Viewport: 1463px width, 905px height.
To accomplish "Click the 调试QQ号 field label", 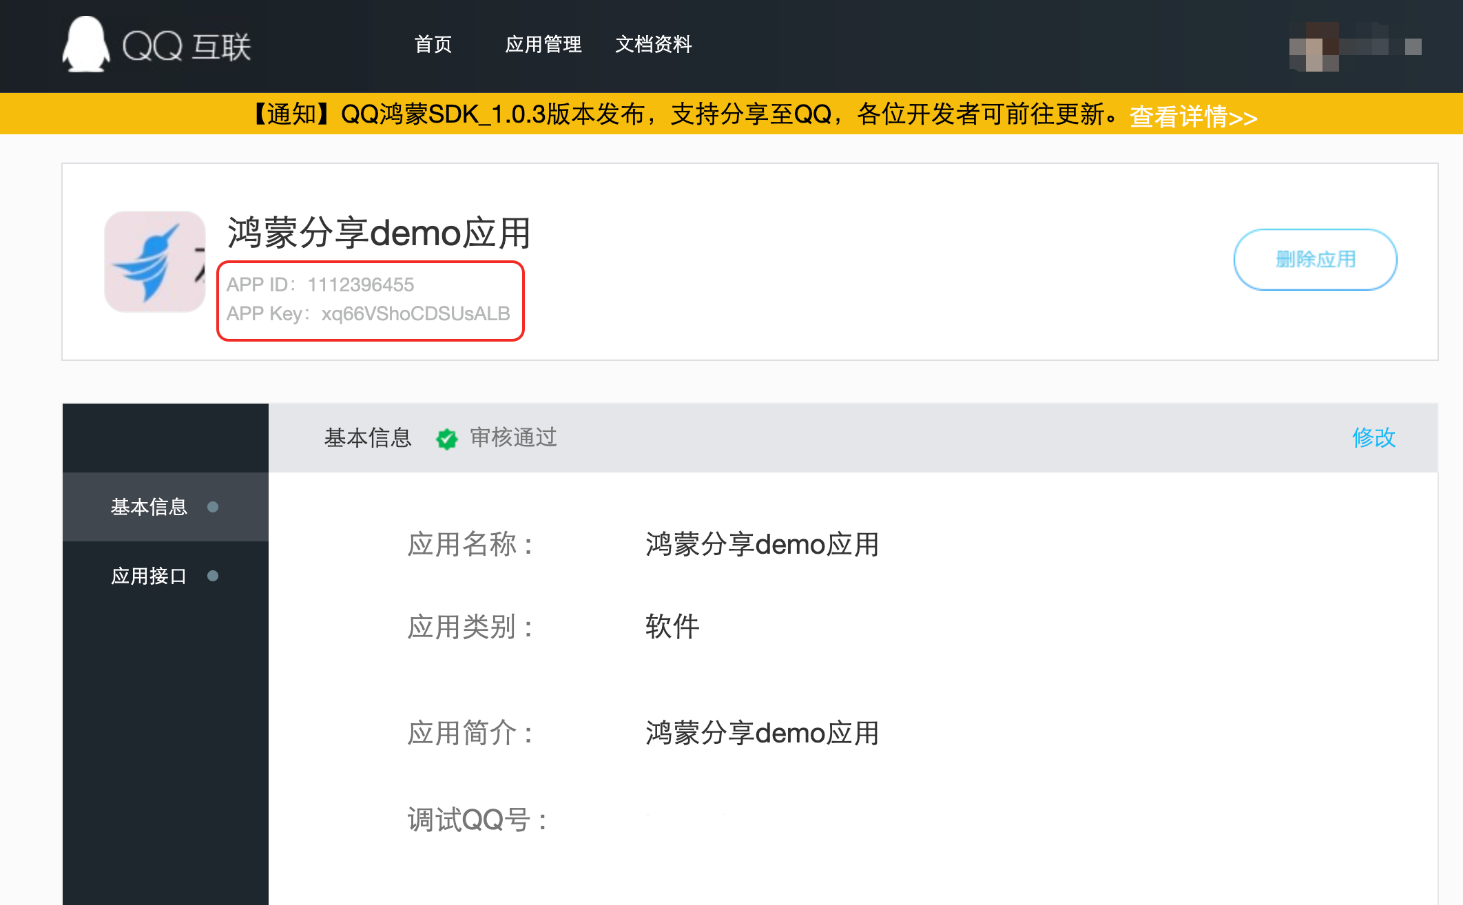I will click(x=477, y=820).
